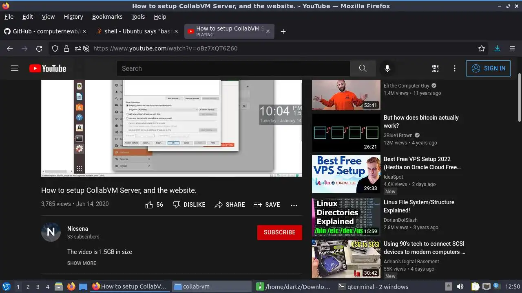
Task: Open the History menu
Action: pyautogui.click(x=73, y=17)
